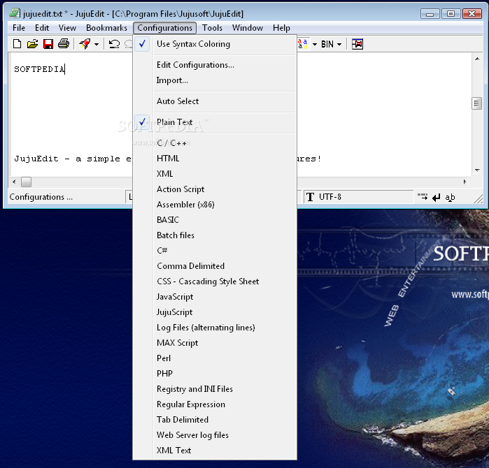
Task: Close the open Configurations menu
Action: click(x=164, y=28)
